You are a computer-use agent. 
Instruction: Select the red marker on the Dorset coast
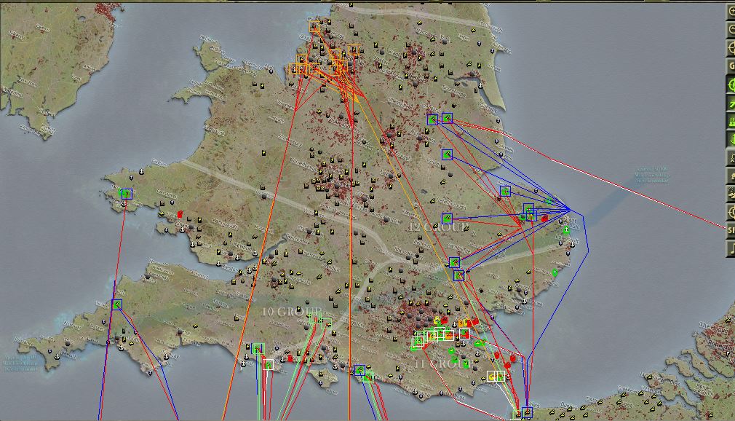[x=290, y=358]
